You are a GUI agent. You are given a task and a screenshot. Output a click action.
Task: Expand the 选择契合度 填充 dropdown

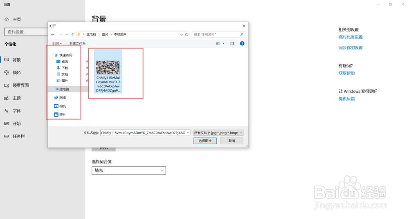click(x=129, y=170)
